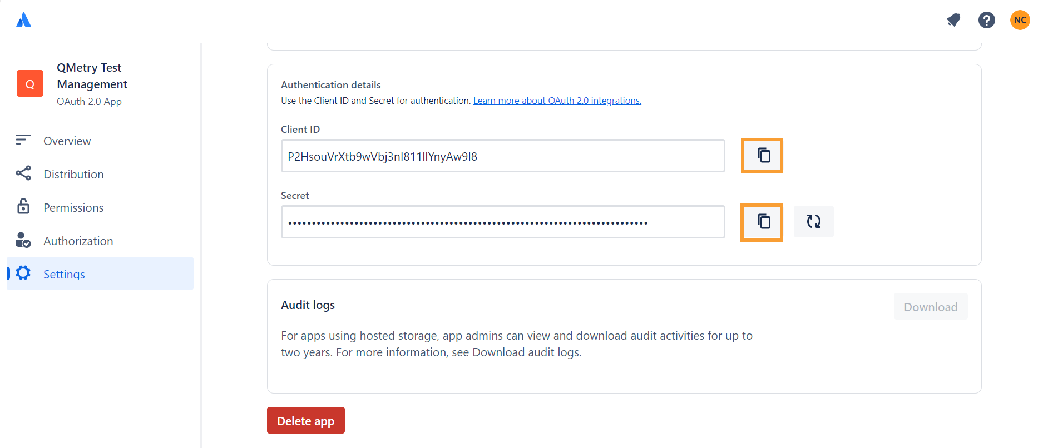The image size is (1038, 448).
Task: Click the red Delete app button
Action: (x=305, y=421)
